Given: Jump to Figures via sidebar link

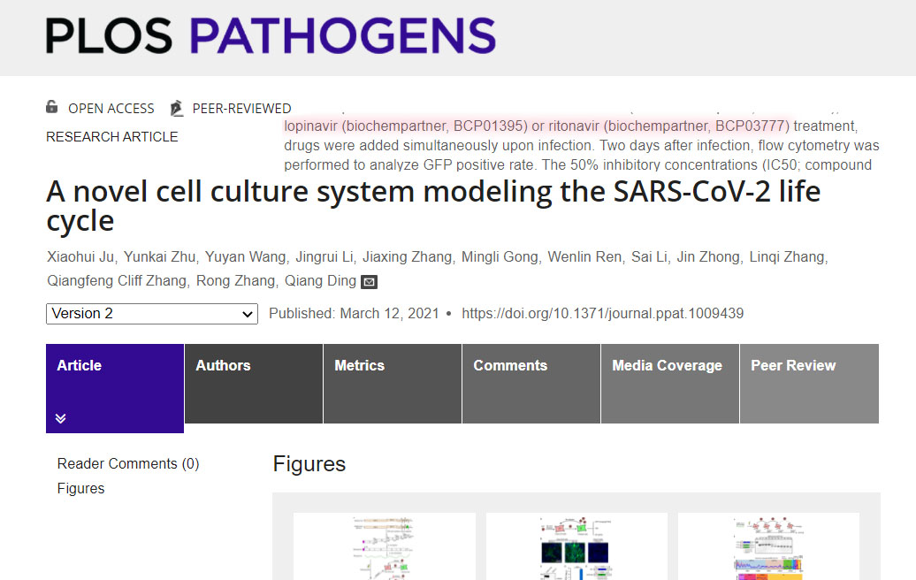Looking at the screenshot, I should pos(80,488).
